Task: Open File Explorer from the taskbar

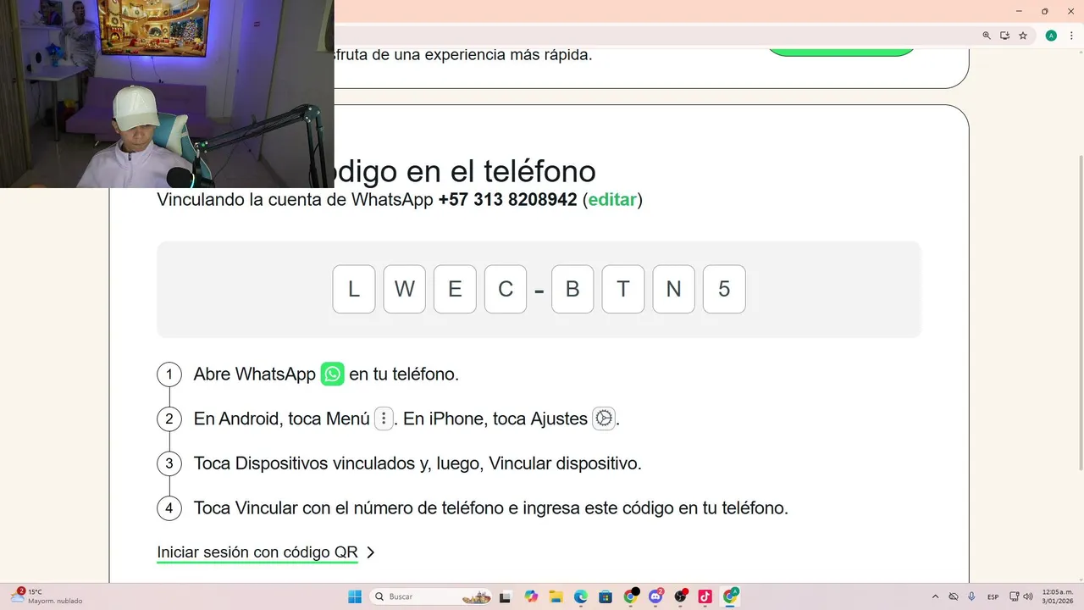Action: click(556, 596)
